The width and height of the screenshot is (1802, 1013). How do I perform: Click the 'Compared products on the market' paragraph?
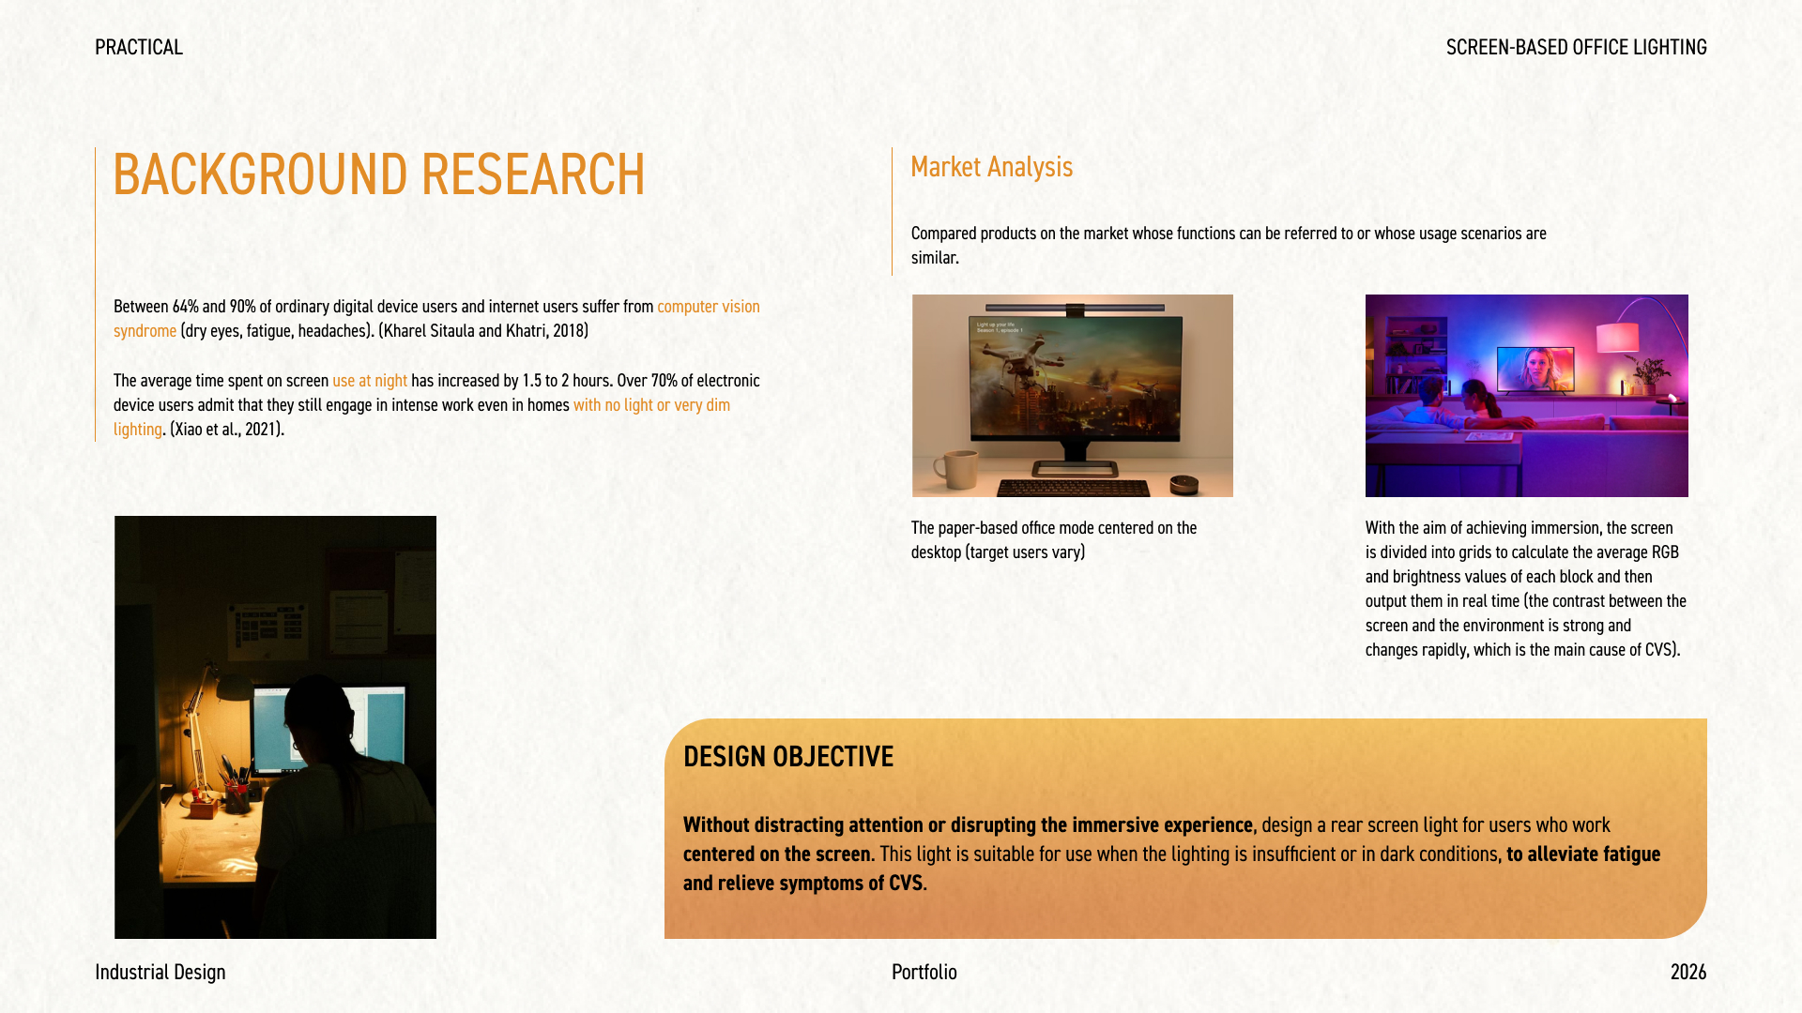point(1229,246)
